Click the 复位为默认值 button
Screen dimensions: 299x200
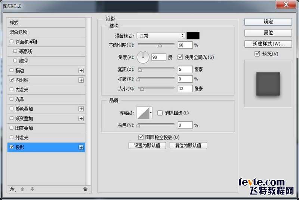point(188,146)
